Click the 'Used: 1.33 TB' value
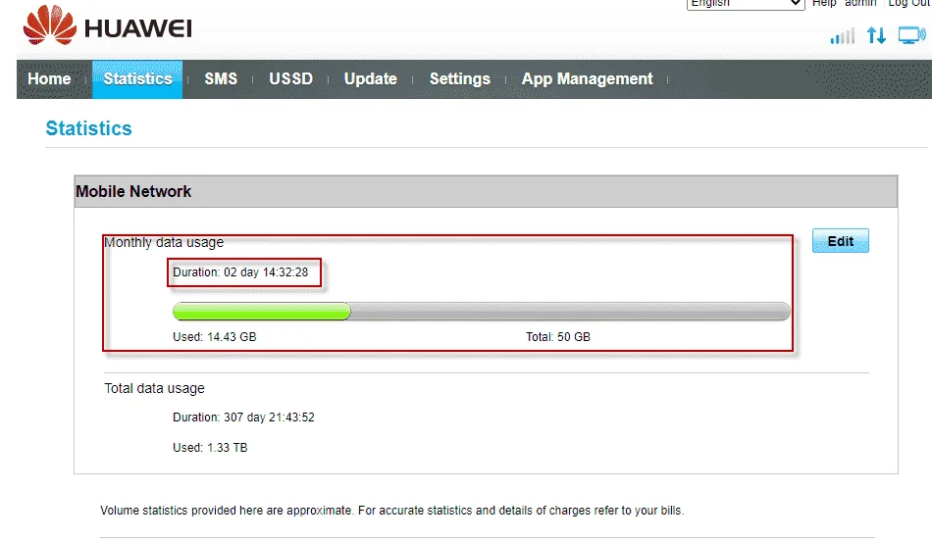This screenshot has height=540, width=932. coord(210,447)
